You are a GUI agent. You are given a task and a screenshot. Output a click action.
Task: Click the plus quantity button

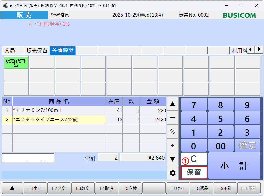pos(173,145)
